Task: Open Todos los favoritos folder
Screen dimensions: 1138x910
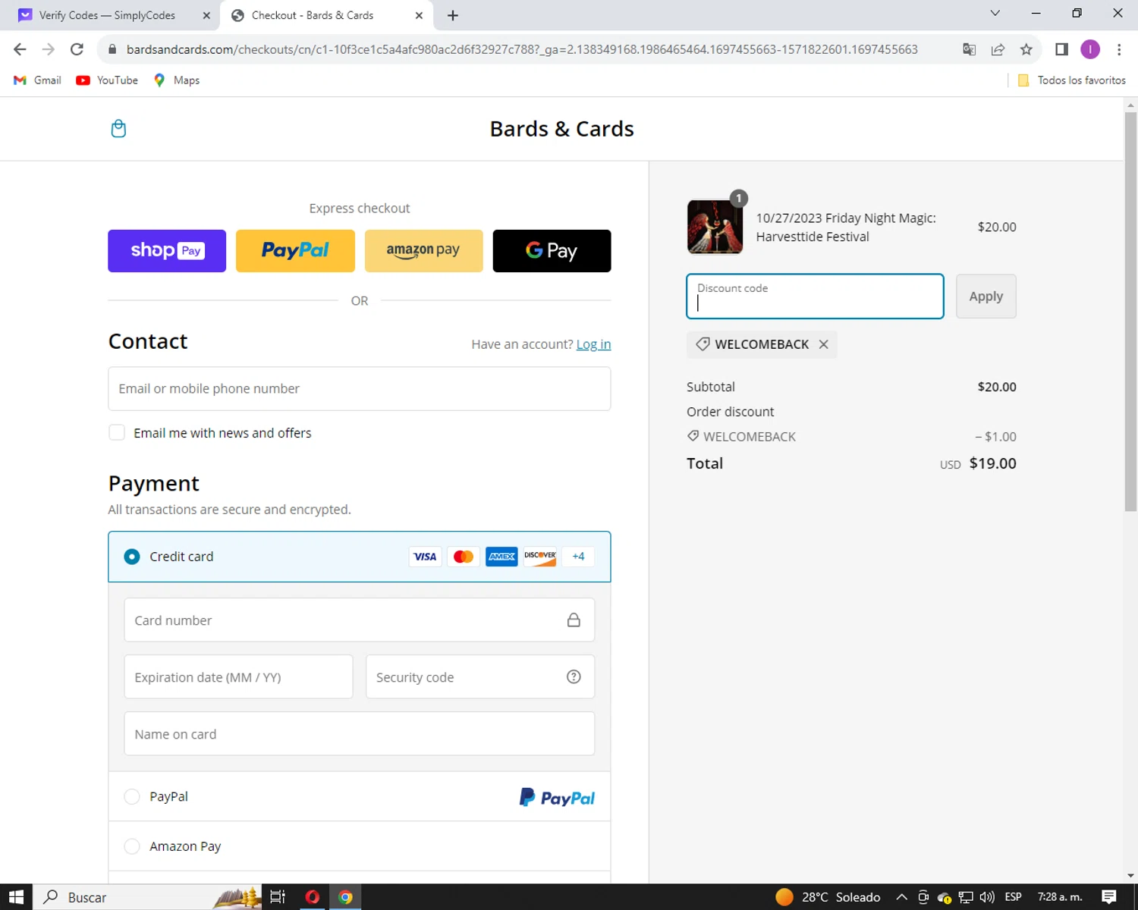Action: 1071,80
